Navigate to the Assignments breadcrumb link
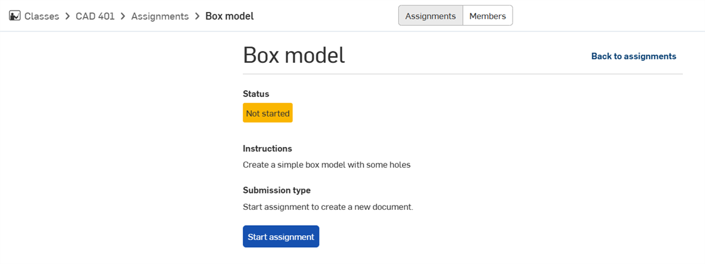The height and width of the screenshot is (264, 705). pos(160,16)
